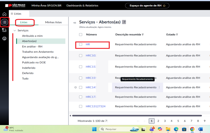The image size is (210, 133).
Task: Select the checkbox of the first HR row
Action: click(x=81, y=45)
